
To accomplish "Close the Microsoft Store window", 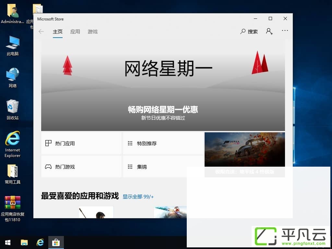I will point(285,18).
